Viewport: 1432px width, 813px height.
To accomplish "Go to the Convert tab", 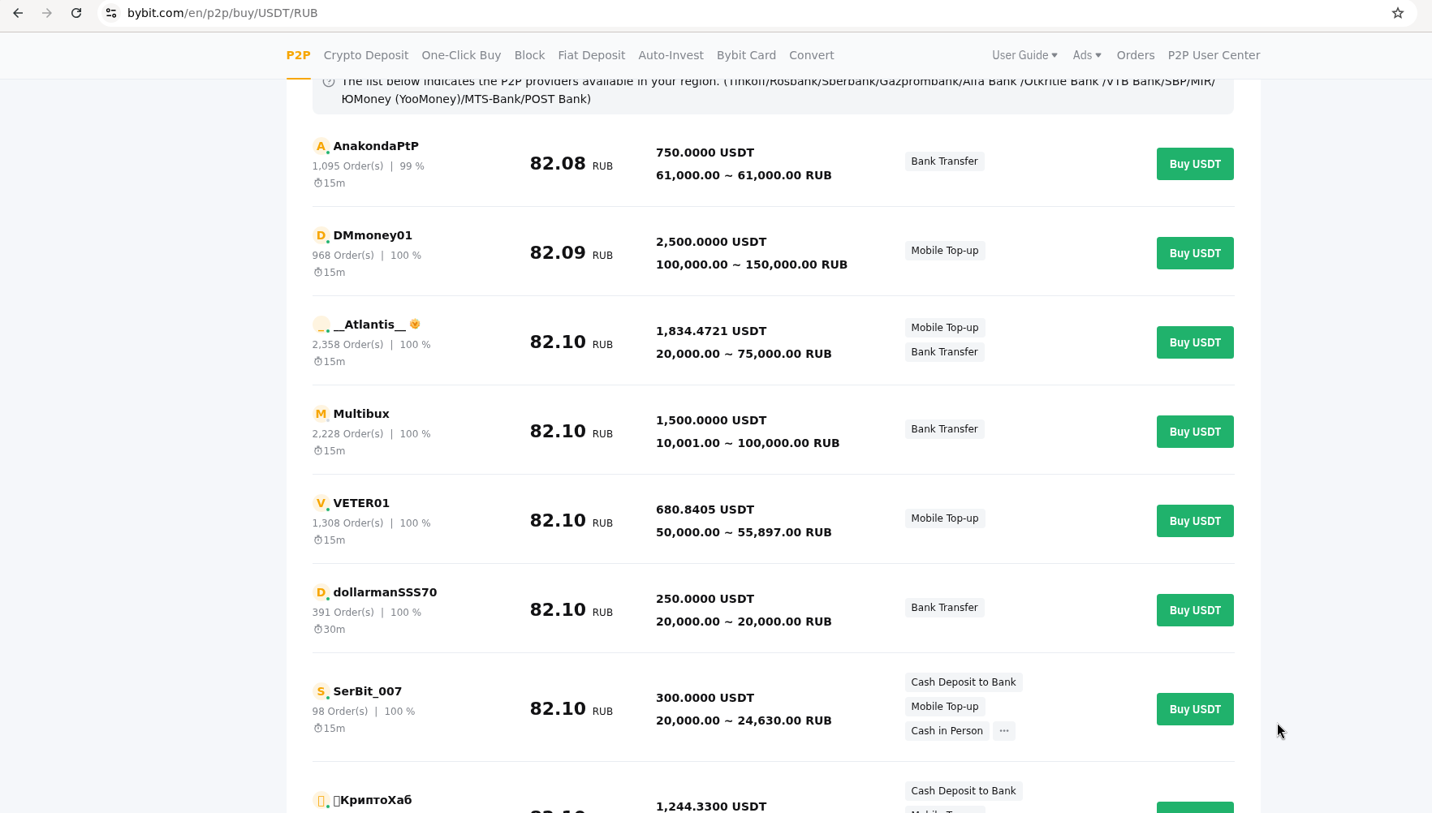I will [811, 55].
